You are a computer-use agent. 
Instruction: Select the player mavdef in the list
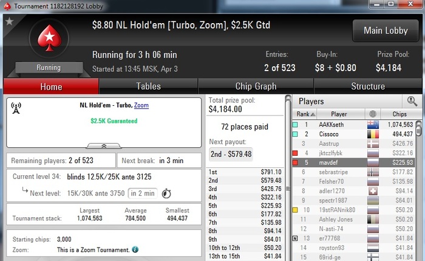coord(353,162)
